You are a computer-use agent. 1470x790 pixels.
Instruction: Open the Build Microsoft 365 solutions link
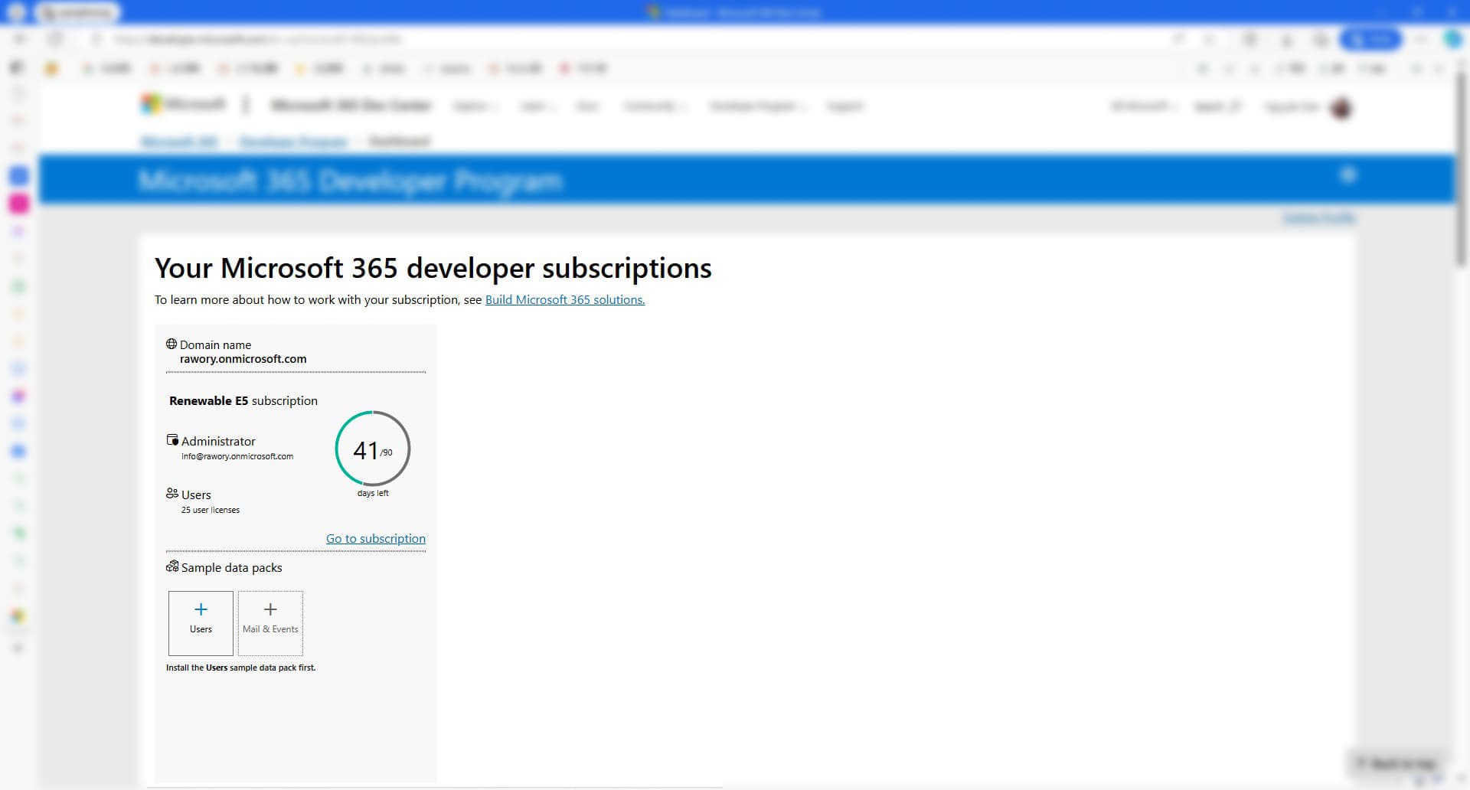pyautogui.click(x=565, y=299)
